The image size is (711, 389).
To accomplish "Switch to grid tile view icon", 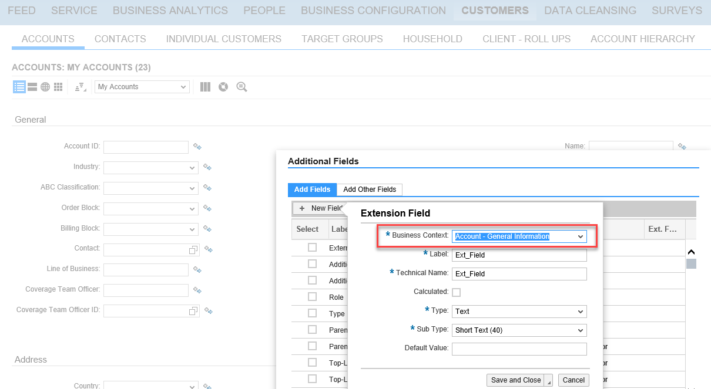I will pos(58,87).
